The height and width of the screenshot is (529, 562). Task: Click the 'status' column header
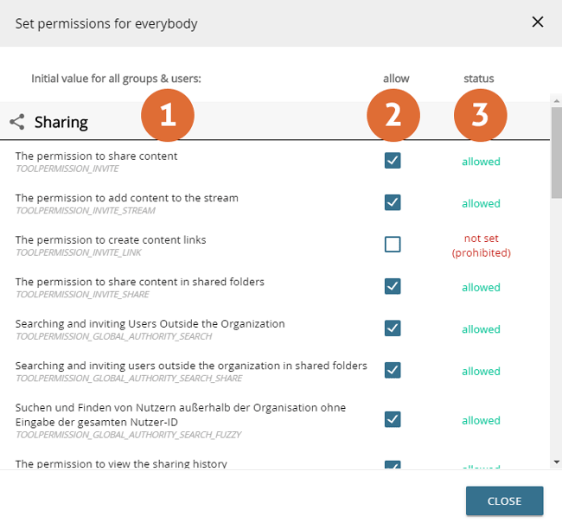tap(479, 79)
